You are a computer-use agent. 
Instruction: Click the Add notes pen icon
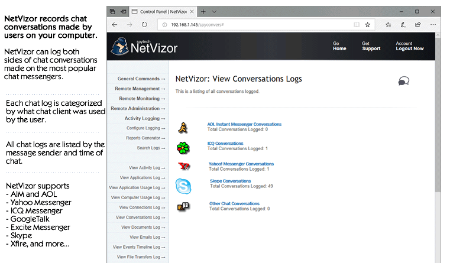click(x=403, y=25)
